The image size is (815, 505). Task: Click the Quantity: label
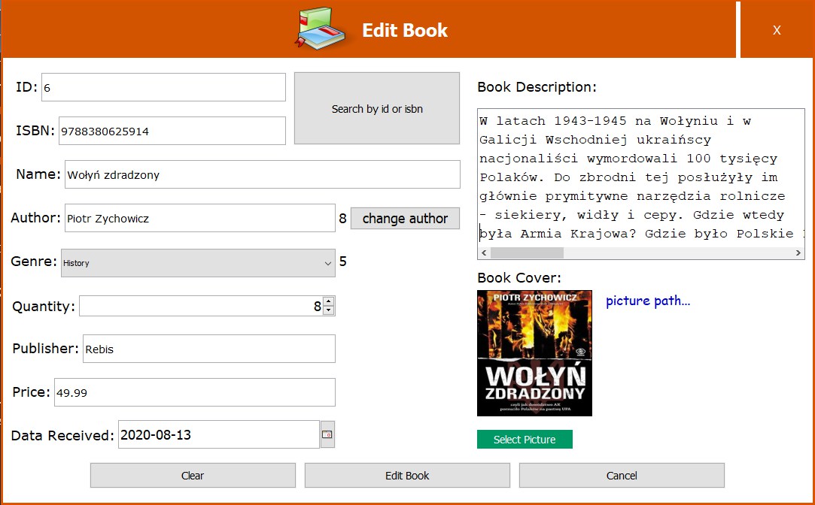tap(44, 306)
